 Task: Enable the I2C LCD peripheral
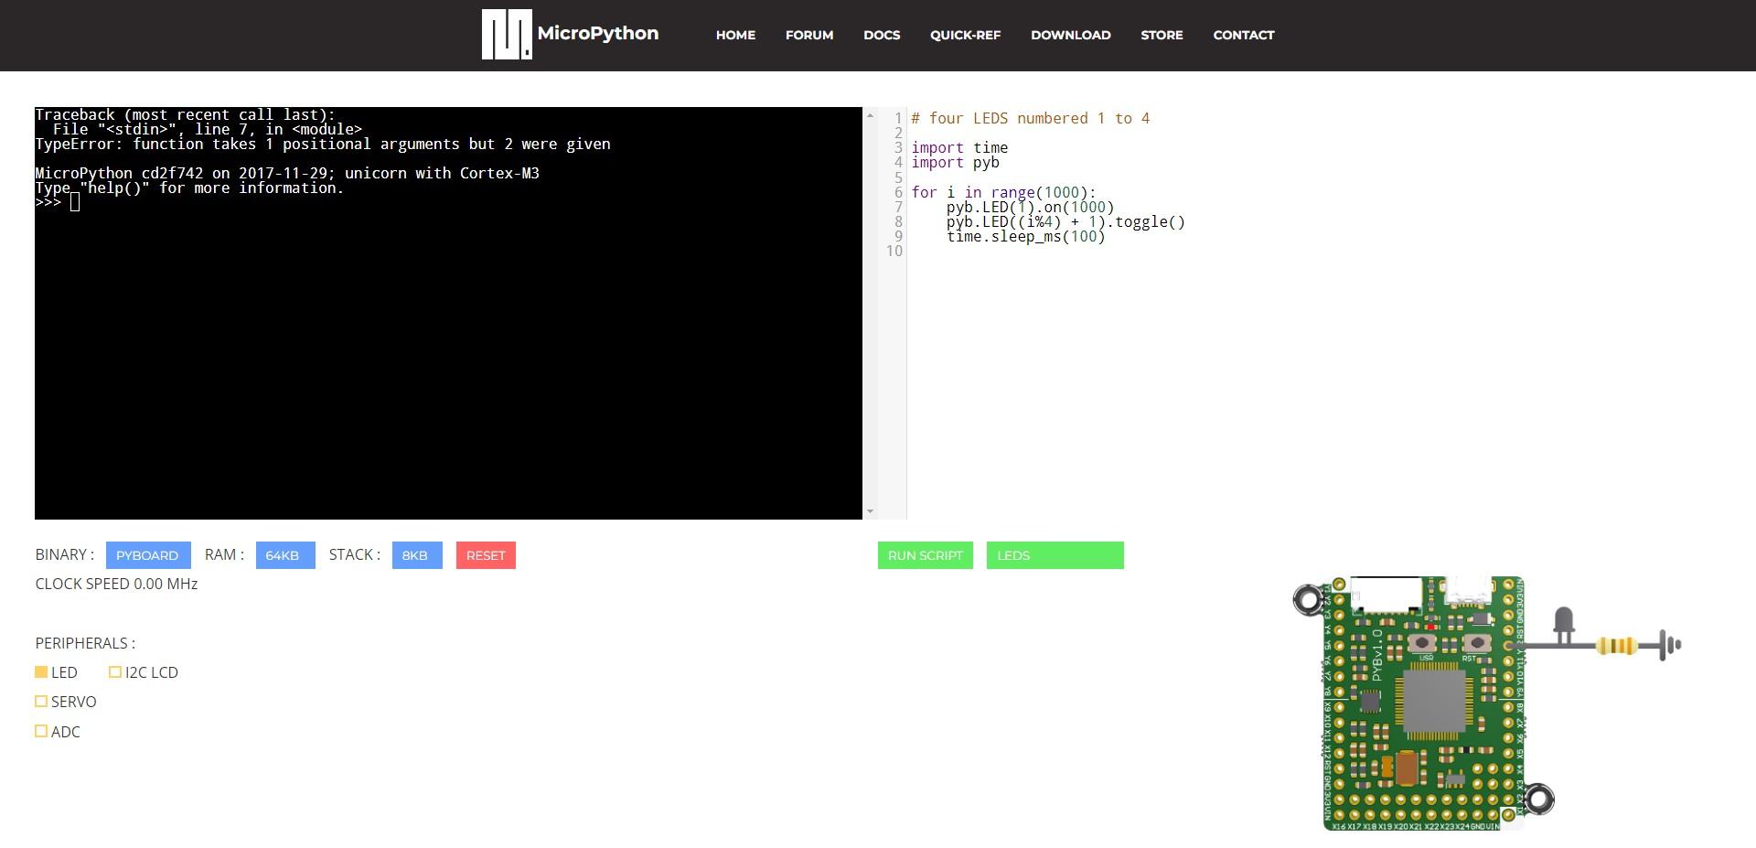[115, 671]
